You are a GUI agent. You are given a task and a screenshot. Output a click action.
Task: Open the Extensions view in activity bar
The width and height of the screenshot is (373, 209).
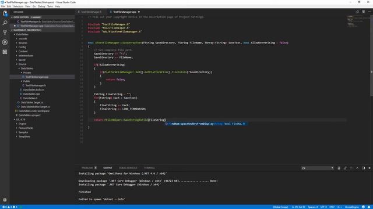point(5,52)
